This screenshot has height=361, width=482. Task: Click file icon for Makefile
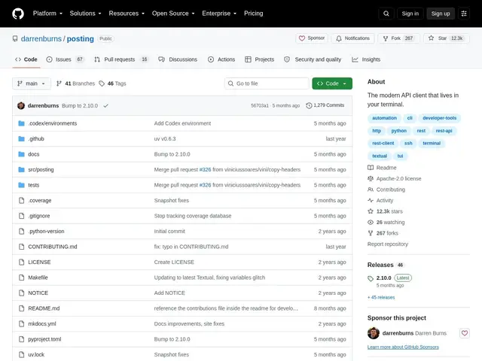(x=21, y=278)
